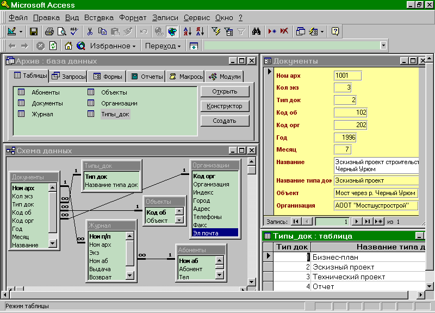435x313 pixels.
Task: Select the Абоненты table
Action: (46, 92)
